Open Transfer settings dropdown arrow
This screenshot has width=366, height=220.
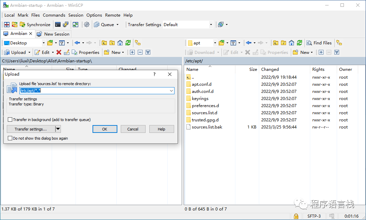click(x=58, y=129)
